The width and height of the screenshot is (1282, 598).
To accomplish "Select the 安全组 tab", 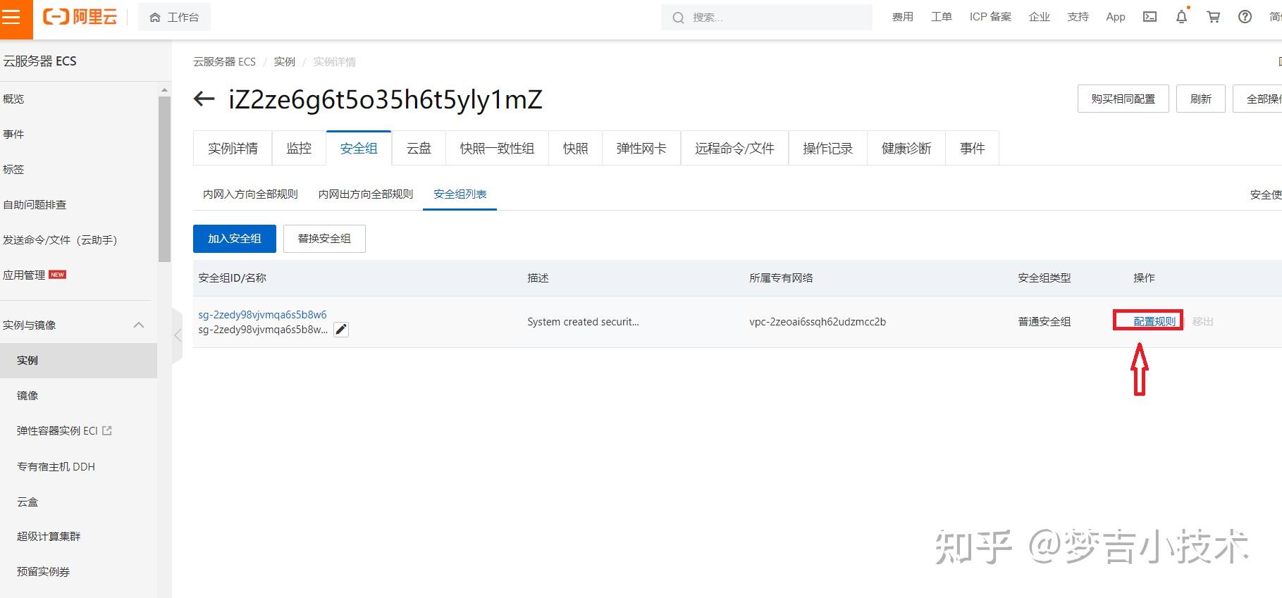I will tap(359, 148).
